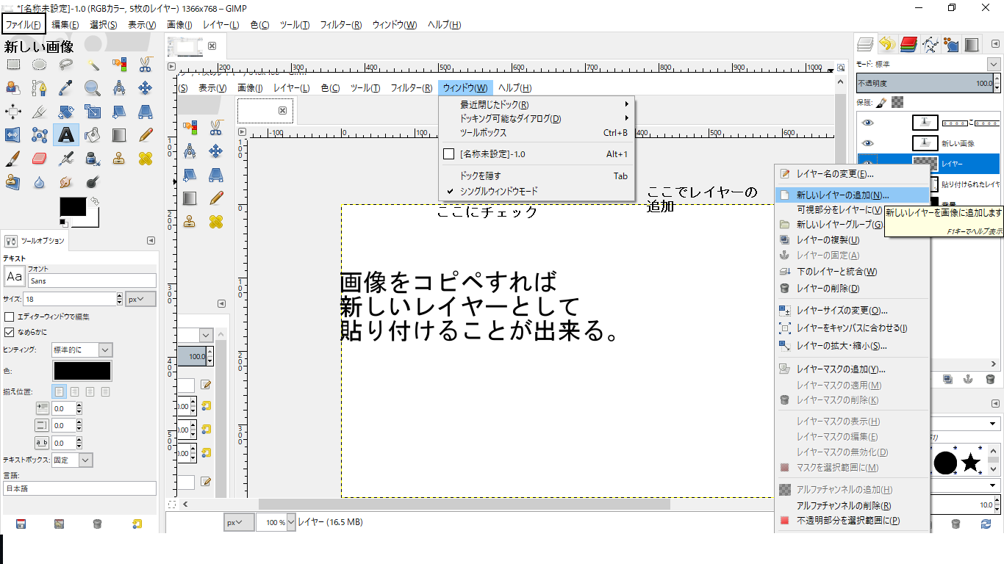Click the フォント Sans input field
Screen dimensions: 1004x564
92,281
